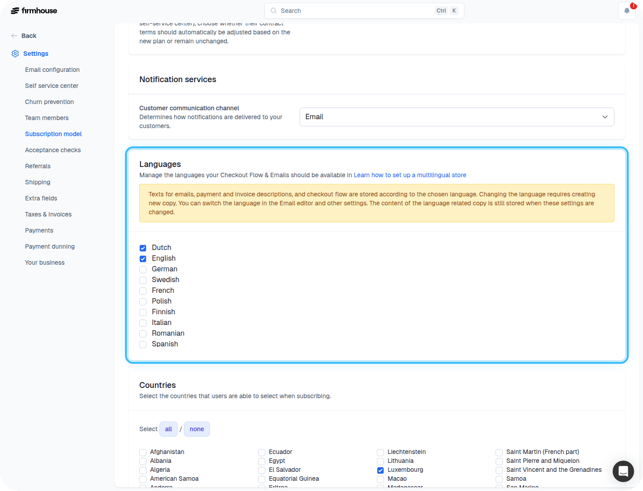This screenshot has height=491, width=643.
Task: Check the Equatorial Guinea checkbox
Action: [x=262, y=479]
